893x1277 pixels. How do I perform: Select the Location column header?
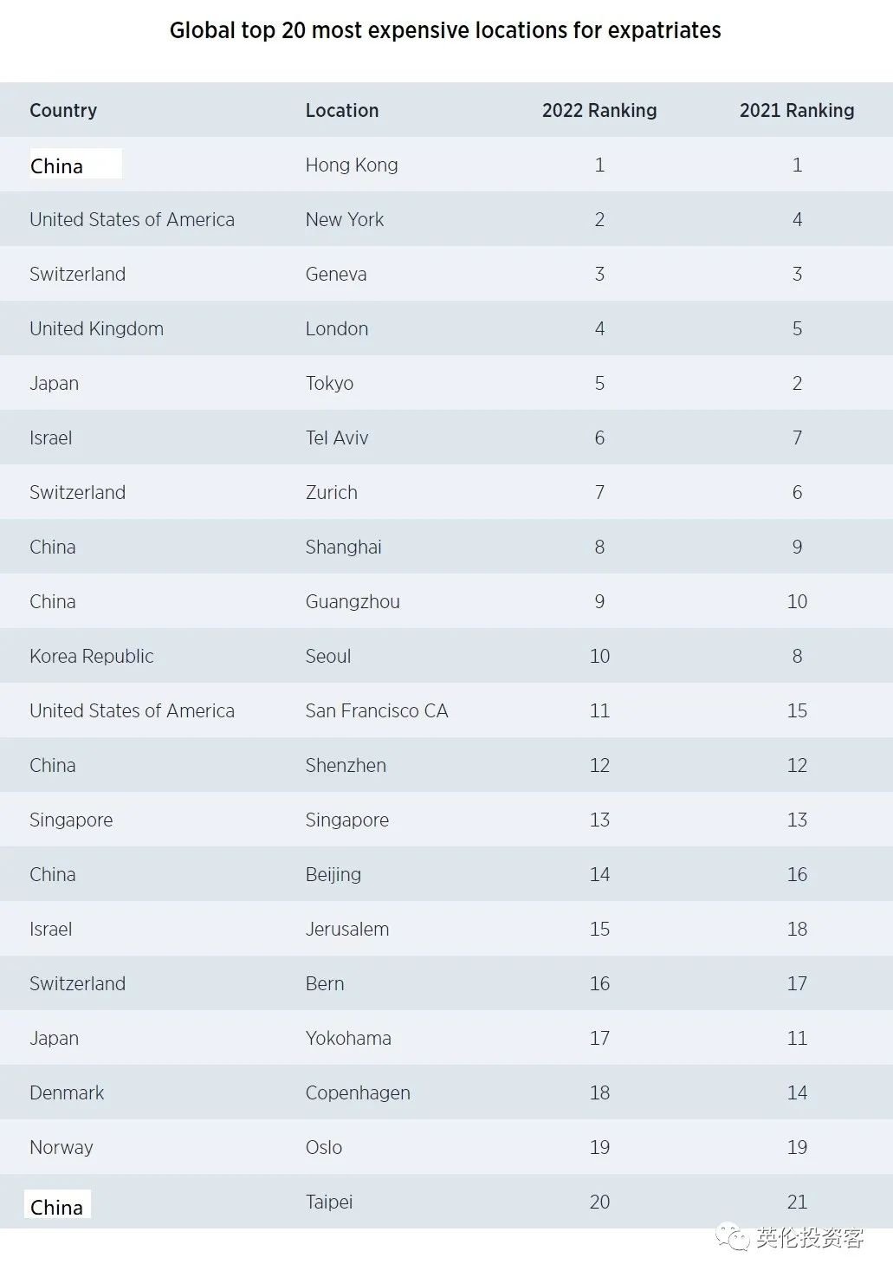(342, 110)
